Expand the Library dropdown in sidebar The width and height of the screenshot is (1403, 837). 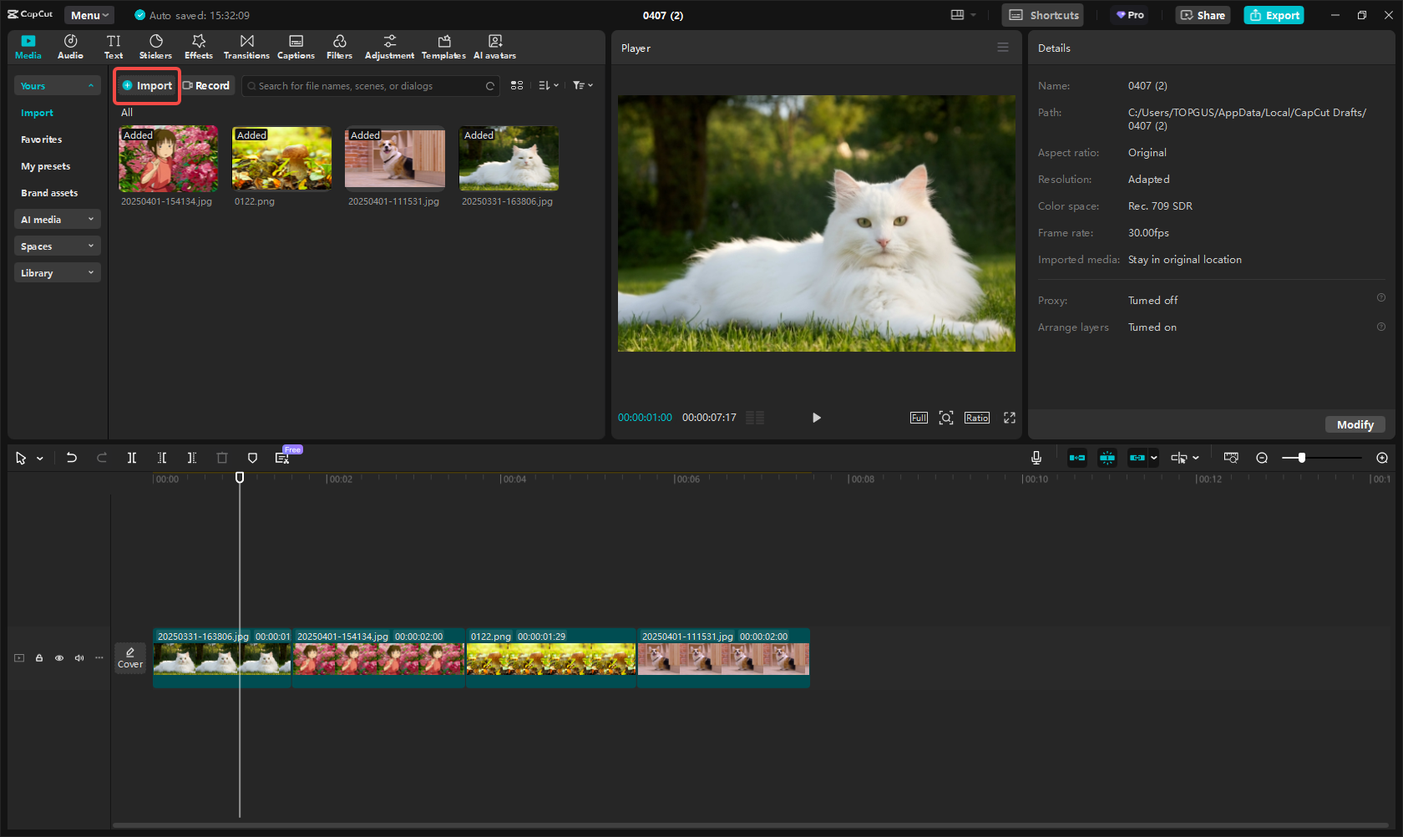pos(57,273)
